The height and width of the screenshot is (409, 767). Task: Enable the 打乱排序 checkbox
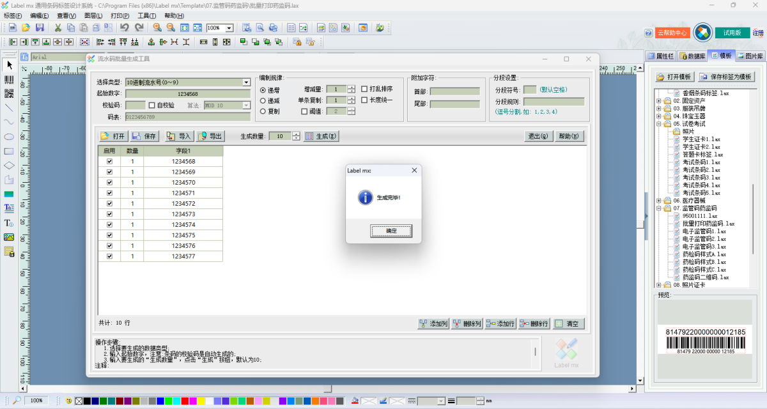coord(364,89)
